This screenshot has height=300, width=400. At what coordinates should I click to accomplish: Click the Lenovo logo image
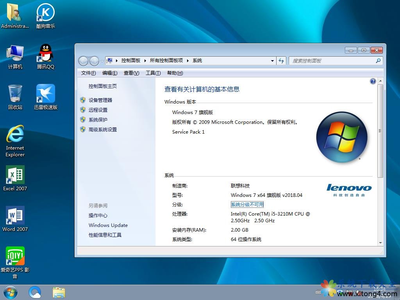(349, 190)
